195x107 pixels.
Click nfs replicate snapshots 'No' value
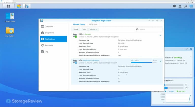click(x=119, y=82)
